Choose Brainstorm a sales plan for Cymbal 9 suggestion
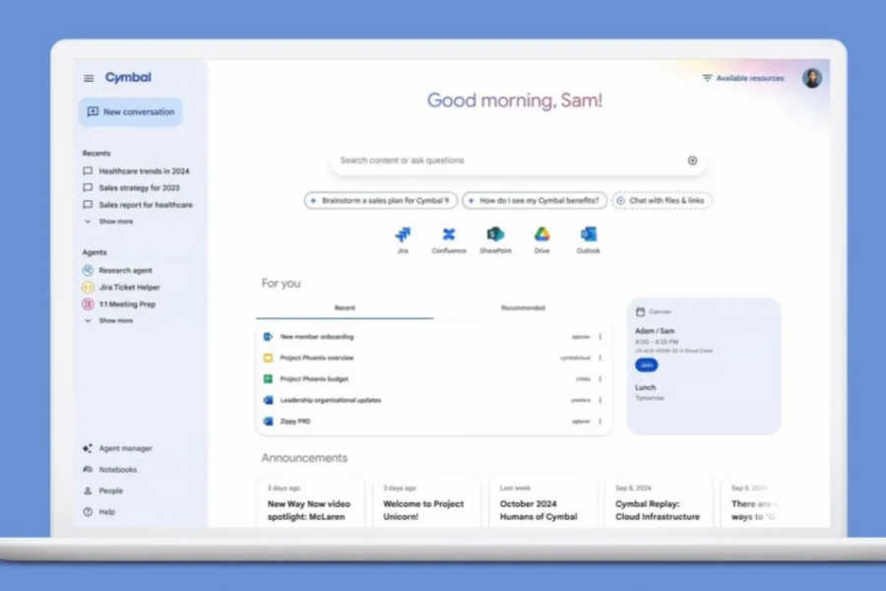The image size is (886, 591). (x=381, y=201)
